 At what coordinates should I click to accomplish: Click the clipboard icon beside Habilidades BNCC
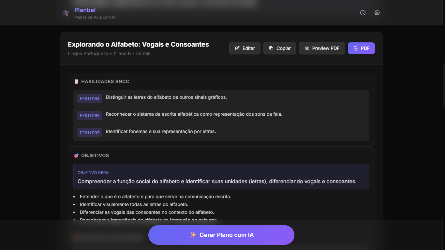76,81
